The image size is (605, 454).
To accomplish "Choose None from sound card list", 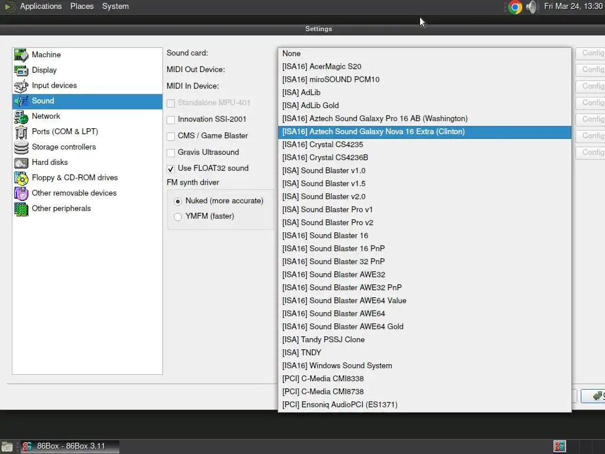I will pos(424,54).
